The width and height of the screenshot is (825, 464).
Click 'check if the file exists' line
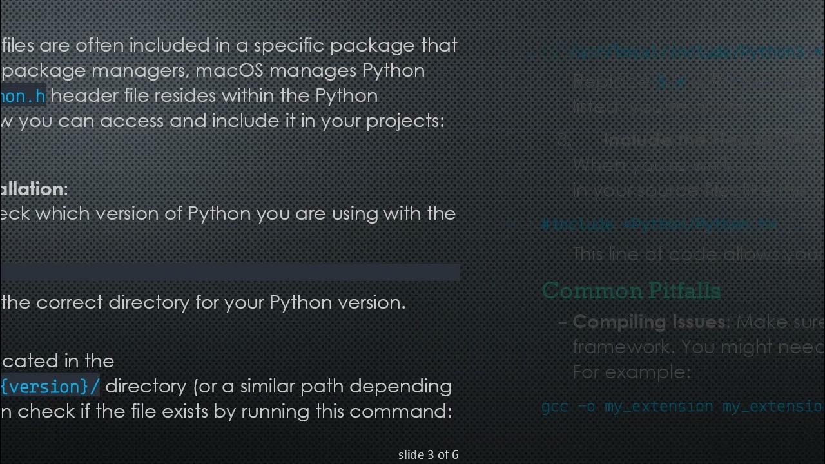click(227, 411)
